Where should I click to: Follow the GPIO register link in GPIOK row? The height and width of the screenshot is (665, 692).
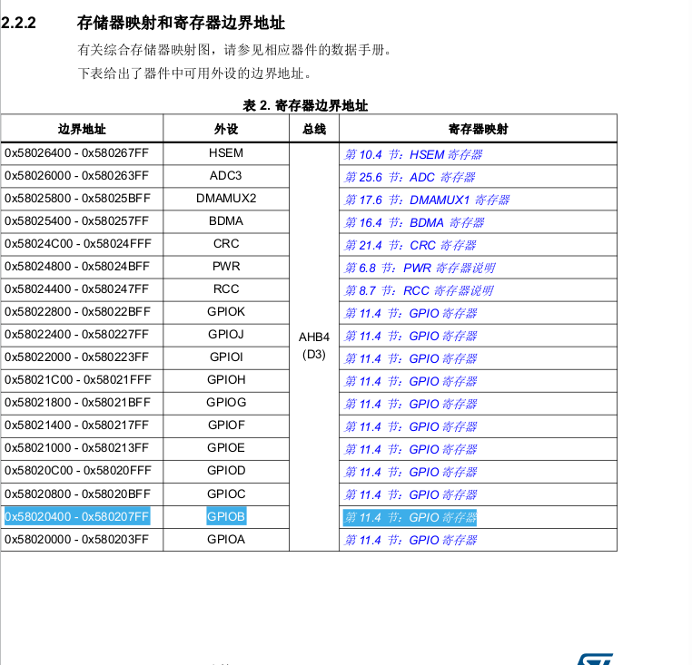410,314
